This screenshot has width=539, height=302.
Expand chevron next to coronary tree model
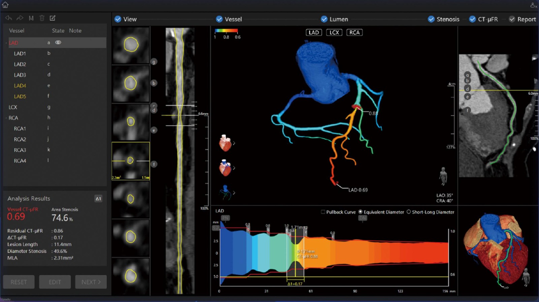[234, 193]
